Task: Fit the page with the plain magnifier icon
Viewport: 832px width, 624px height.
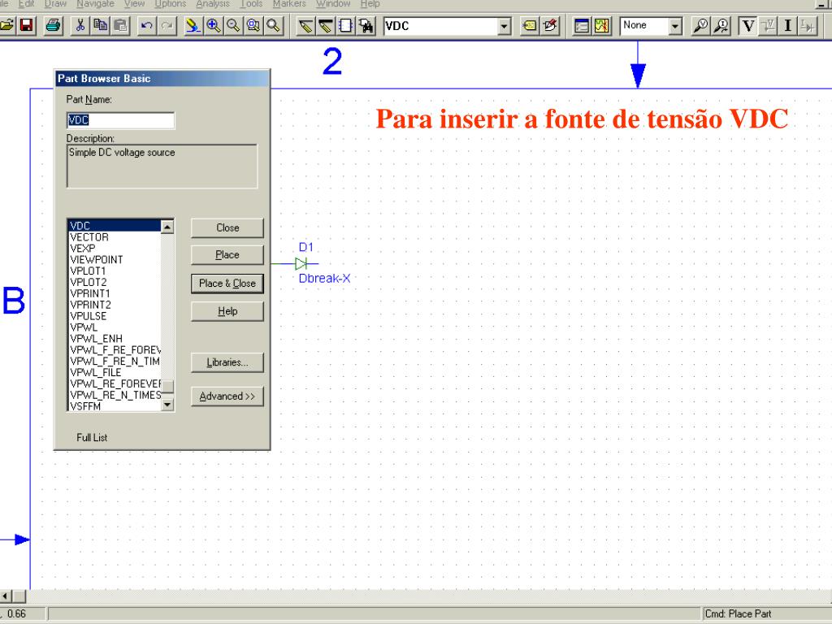Action: [273, 25]
